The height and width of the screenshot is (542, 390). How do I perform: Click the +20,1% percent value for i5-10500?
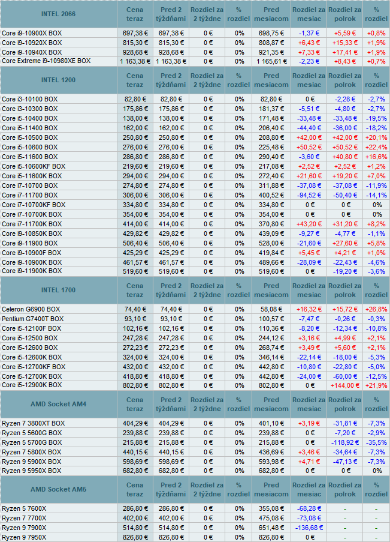click(x=376, y=138)
